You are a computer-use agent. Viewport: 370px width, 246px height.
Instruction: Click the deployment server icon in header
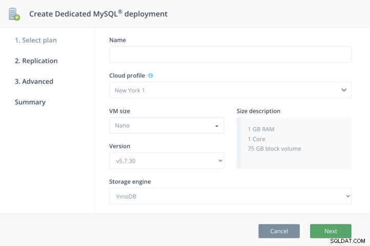point(14,14)
